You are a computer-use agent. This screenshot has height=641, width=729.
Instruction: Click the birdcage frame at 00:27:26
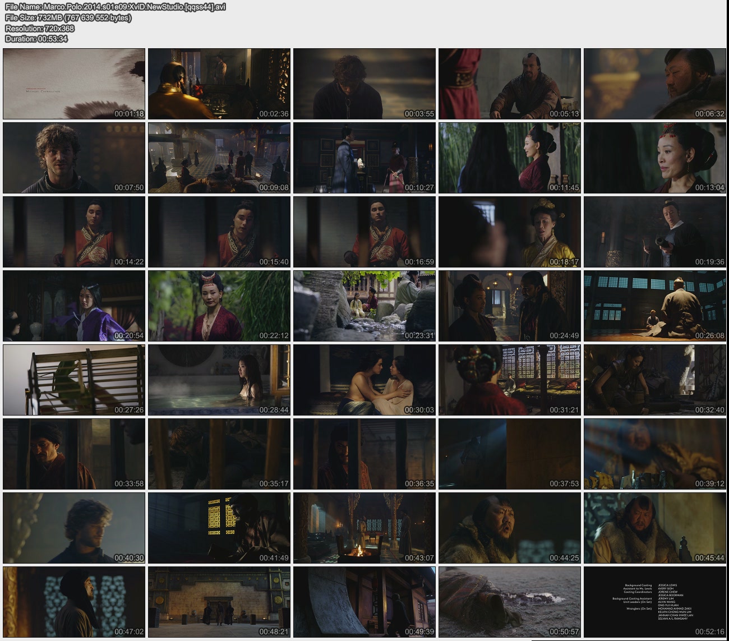[74, 380]
